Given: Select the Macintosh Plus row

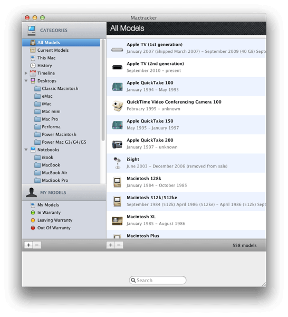Looking at the screenshot, I should [186, 235].
